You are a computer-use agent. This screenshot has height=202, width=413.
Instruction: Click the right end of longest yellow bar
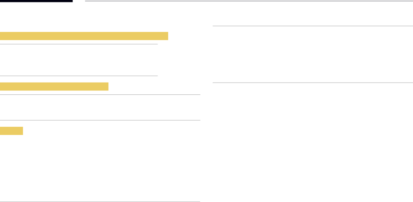pos(166,36)
